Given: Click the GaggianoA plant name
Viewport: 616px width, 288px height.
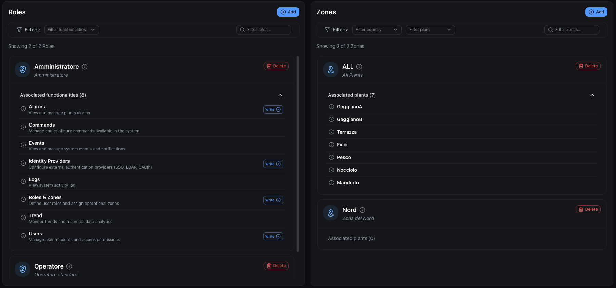Looking at the screenshot, I should pyautogui.click(x=349, y=107).
